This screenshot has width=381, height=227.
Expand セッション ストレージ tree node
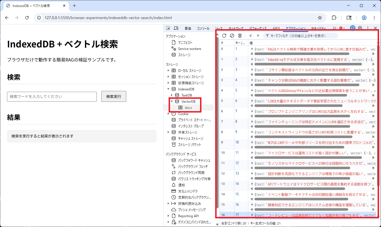168,77
